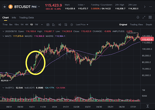Switch to Info tab

14,18
